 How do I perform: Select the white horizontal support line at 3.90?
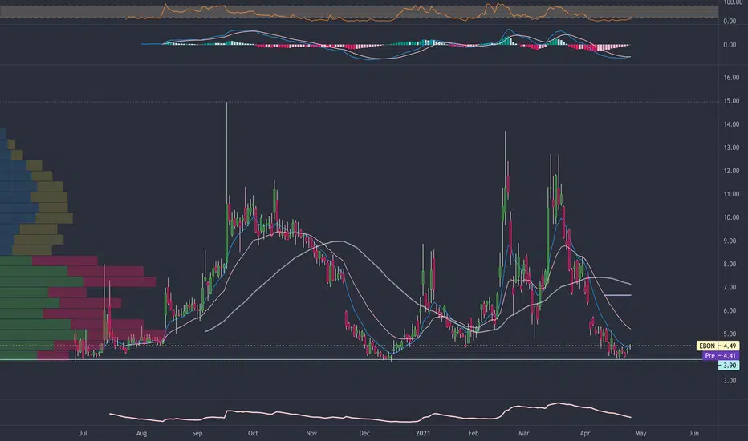tap(351, 359)
